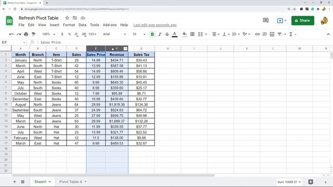The width and height of the screenshot is (333, 187).
Task: Insert a comment from toolbar
Action: tap(265, 34)
